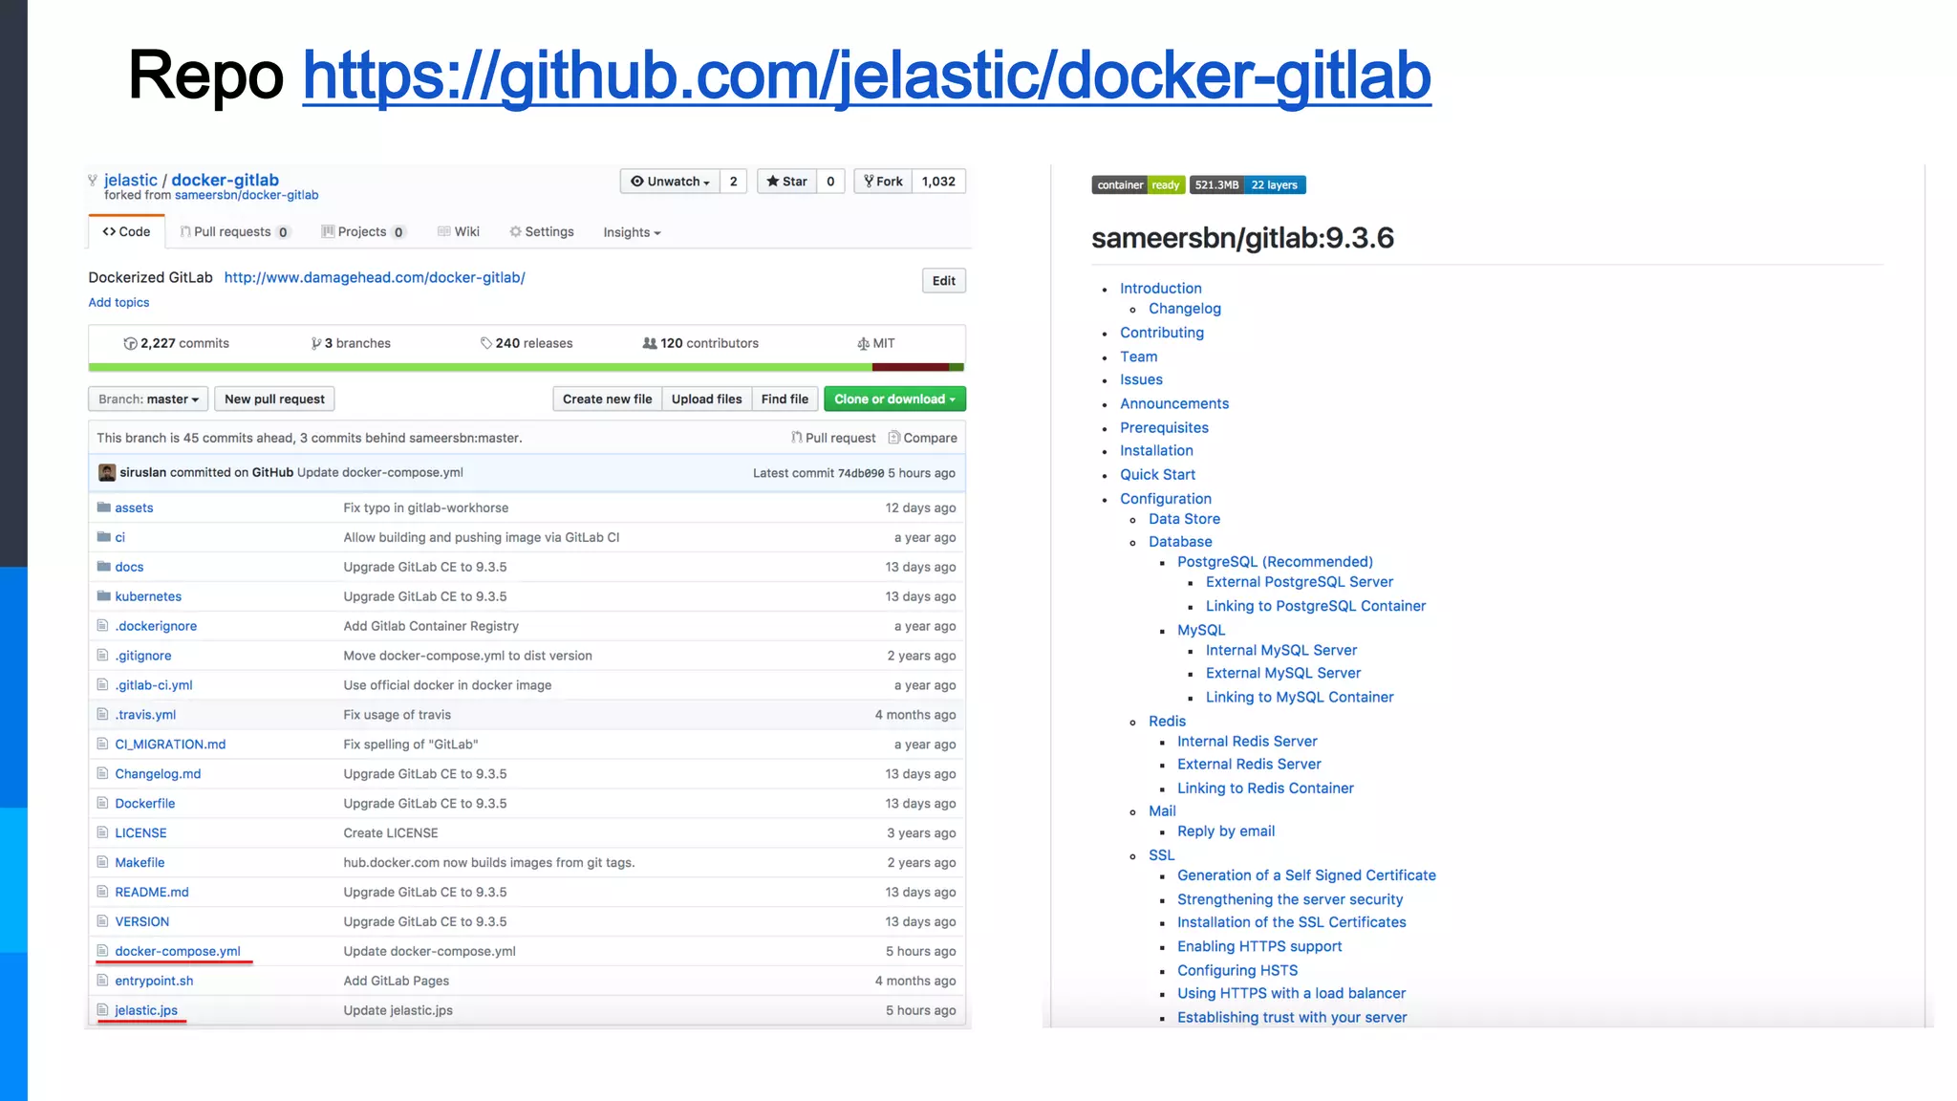Image resolution: width=1957 pixels, height=1101 pixels.
Task: Open Clone or download dropdown
Action: point(894,399)
